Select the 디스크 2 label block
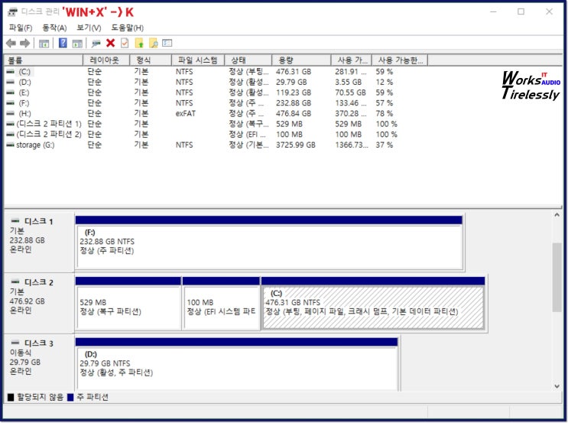 click(x=39, y=303)
